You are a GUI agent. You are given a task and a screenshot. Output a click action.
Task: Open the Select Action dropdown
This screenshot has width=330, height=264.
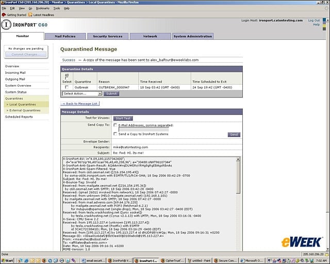click(x=82, y=93)
